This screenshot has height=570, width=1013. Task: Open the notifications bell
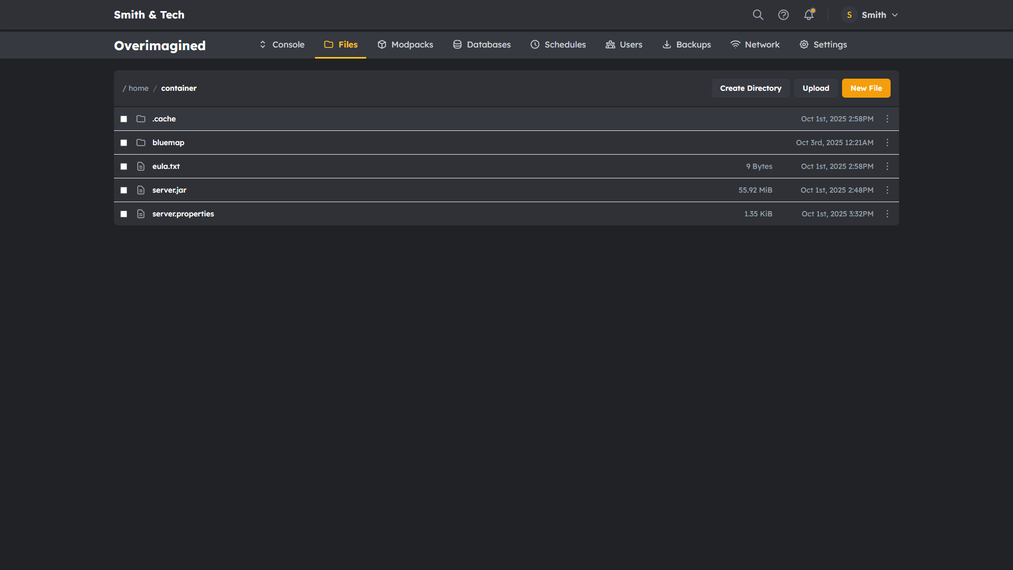pyautogui.click(x=808, y=15)
